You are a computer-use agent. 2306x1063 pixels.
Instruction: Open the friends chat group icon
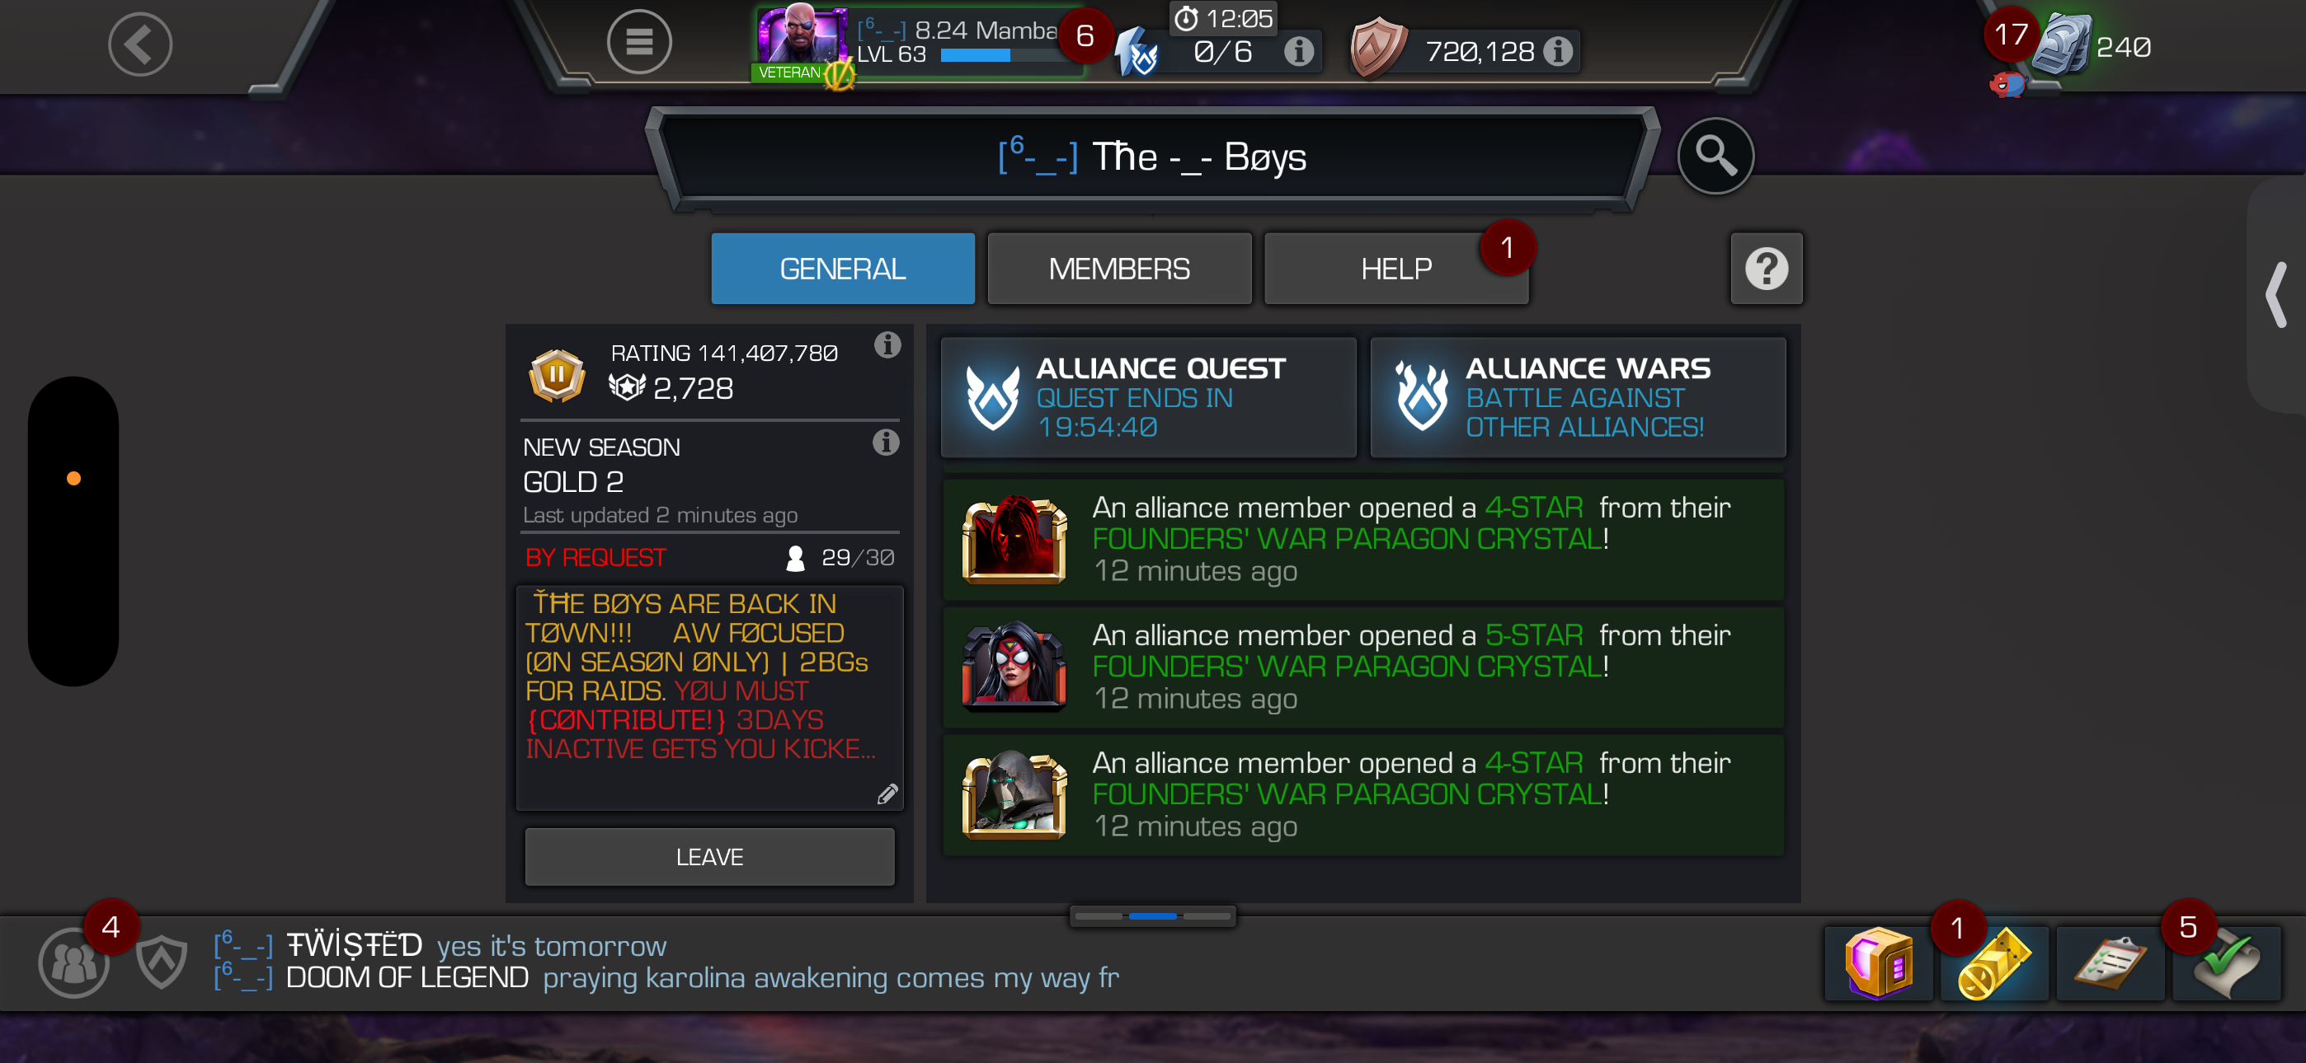click(73, 962)
